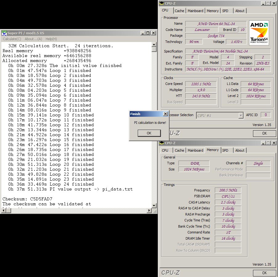Viewport: 278px width, 277px height.
Task: Click the Instructions field listing MMX, SSE
Action: click(228, 69)
